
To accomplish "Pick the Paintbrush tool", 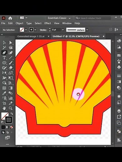I will [11, 63].
